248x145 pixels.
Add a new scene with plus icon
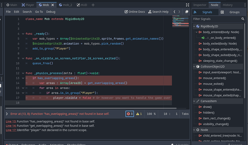93,5
